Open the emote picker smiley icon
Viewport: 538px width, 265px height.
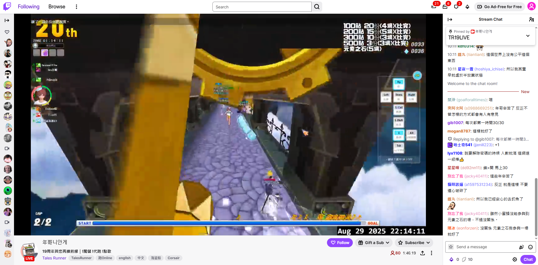(x=530, y=247)
